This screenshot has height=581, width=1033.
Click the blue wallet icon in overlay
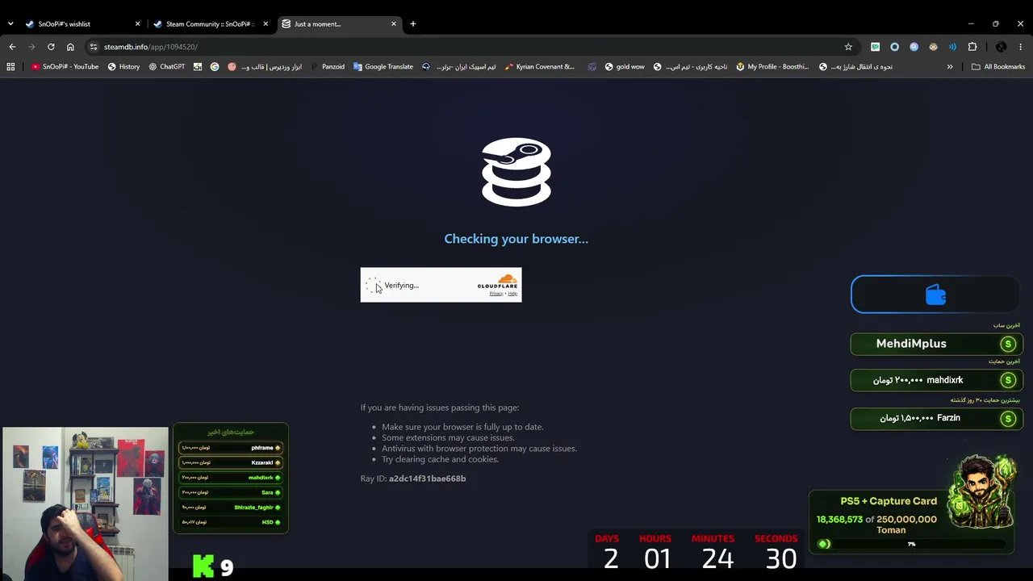(935, 295)
